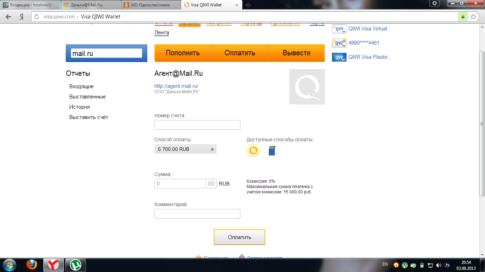
Task: Click the Yandex browser taskbar icon
Action: point(54,265)
